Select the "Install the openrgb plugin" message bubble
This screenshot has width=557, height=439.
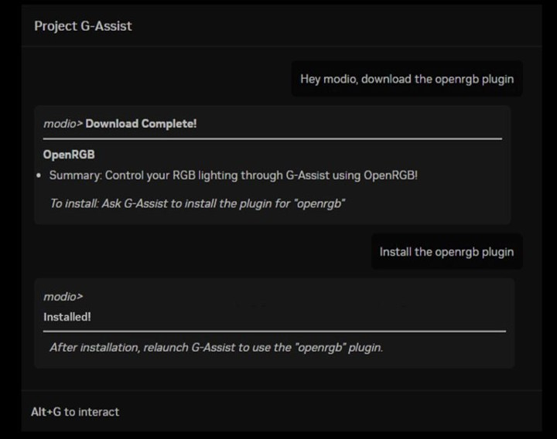[x=446, y=252]
